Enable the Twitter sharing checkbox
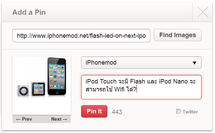 coord(178,111)
